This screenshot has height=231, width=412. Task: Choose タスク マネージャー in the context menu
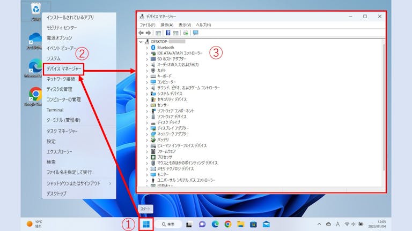pos(62,131)
